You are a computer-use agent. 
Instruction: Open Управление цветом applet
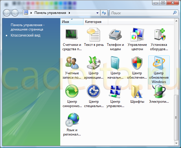point(137,39)
